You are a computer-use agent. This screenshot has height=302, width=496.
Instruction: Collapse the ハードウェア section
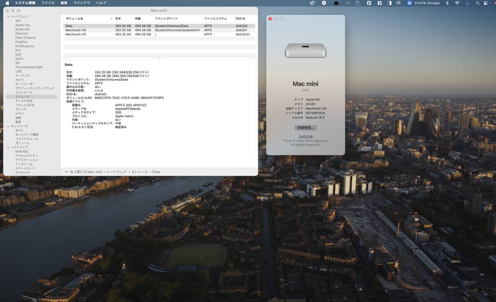coord(8,17)
